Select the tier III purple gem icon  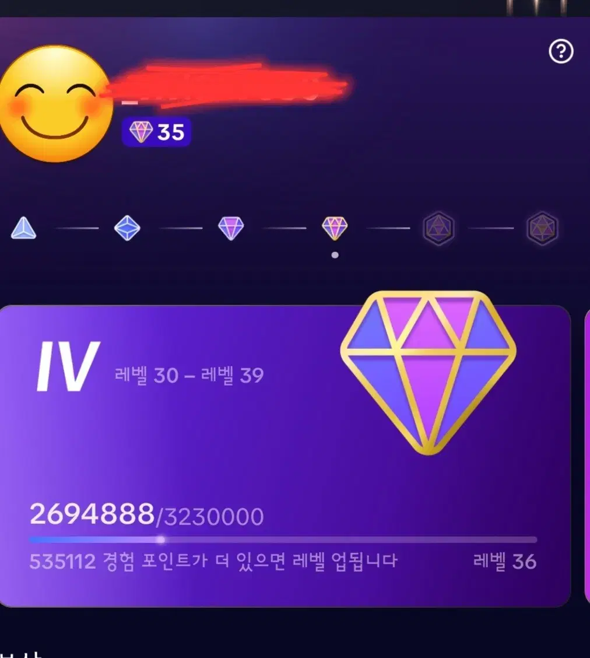tap(231, 228)
